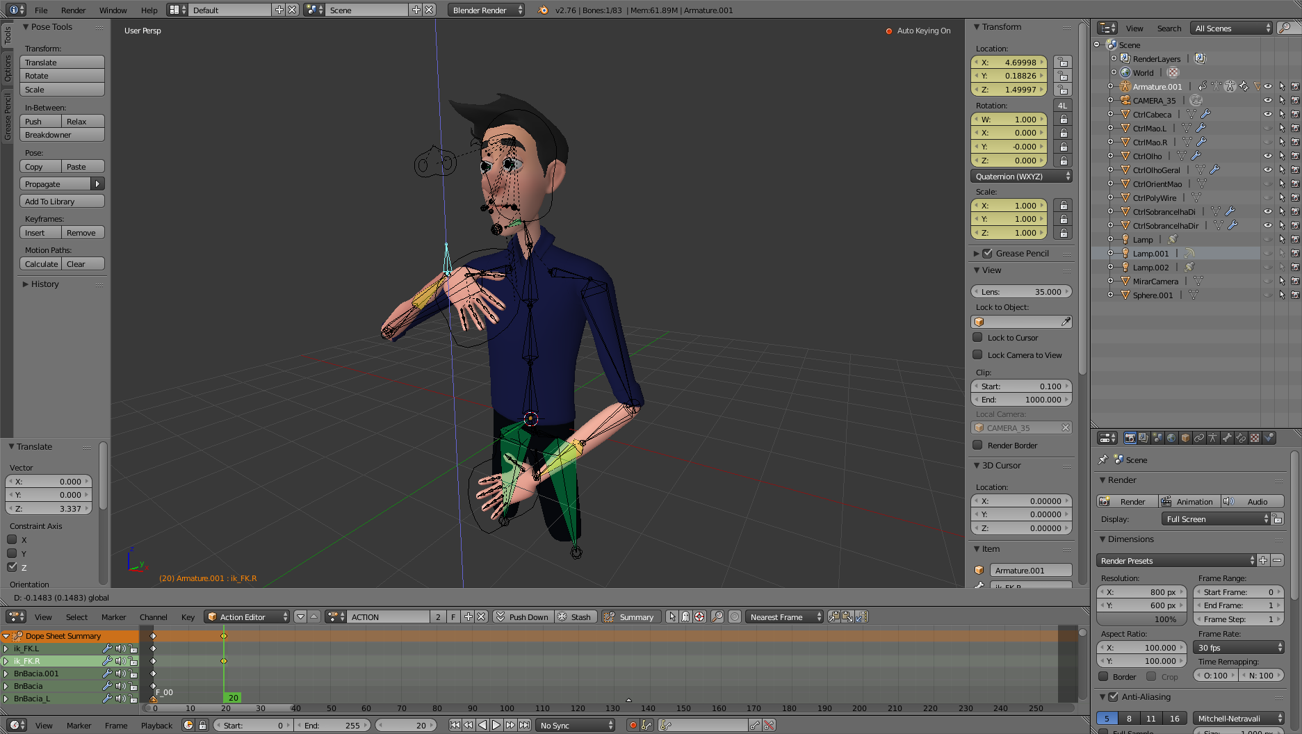1302x734 pixels.
Task: Open the Action Editor mode dropdown
Action: 247,617
